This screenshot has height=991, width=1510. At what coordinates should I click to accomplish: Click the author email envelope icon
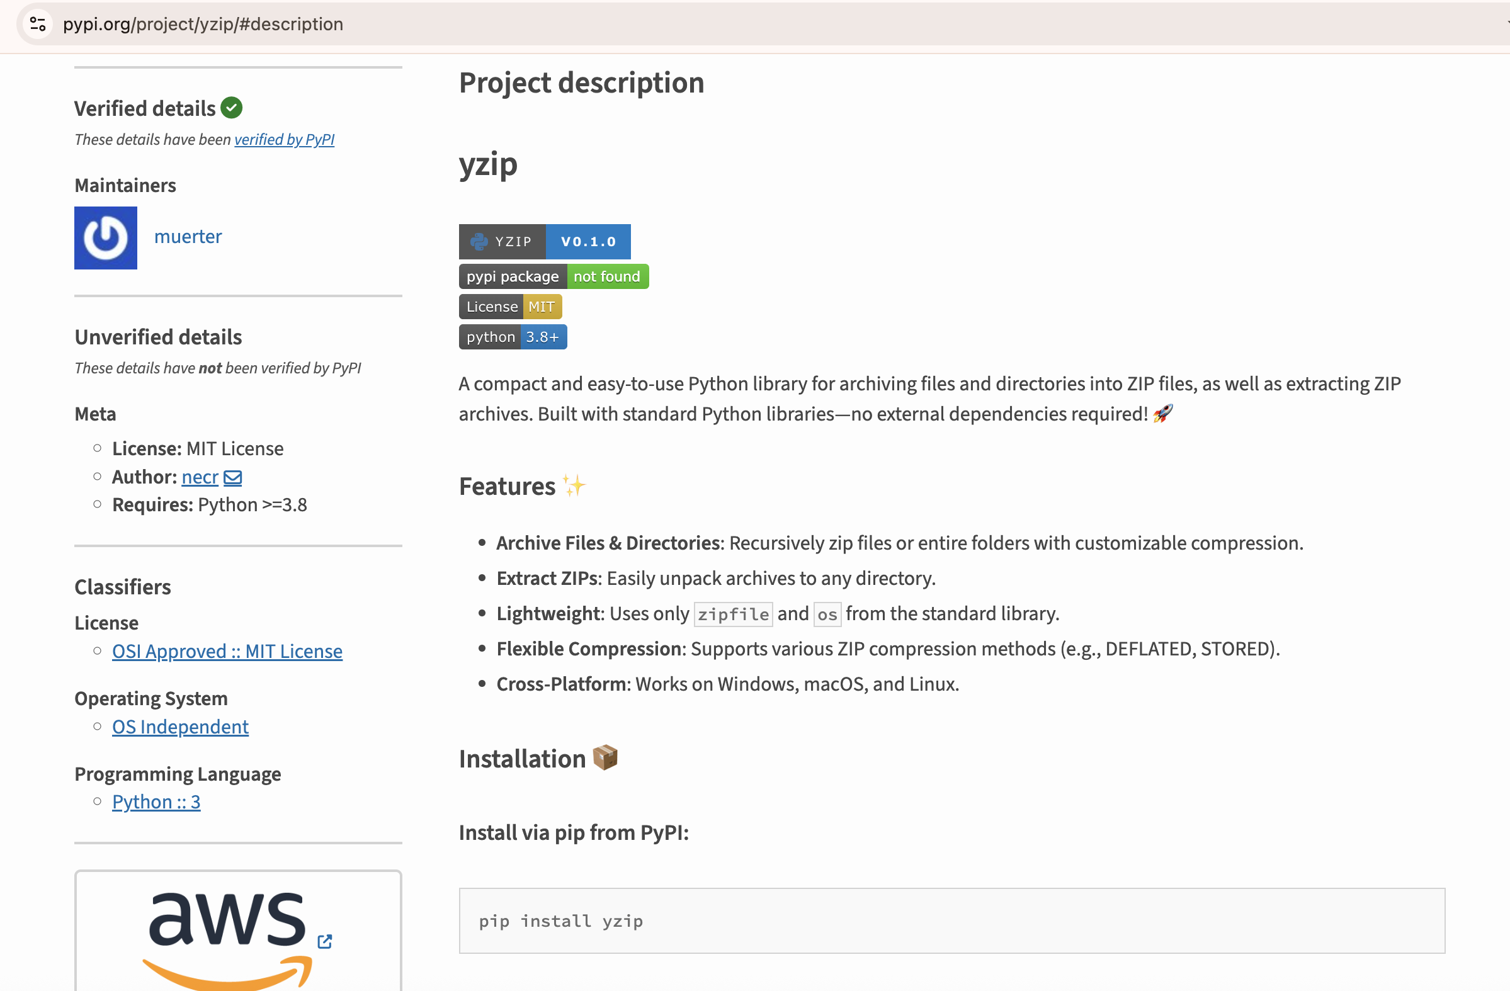click(x=233, y=477)
